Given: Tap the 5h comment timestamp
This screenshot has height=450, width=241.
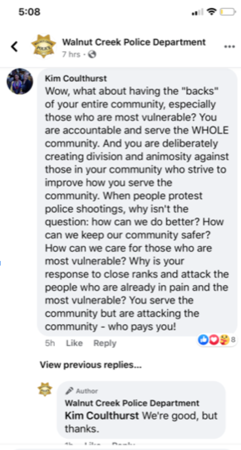Looking at the screenshot, I should tap(50, 343).
